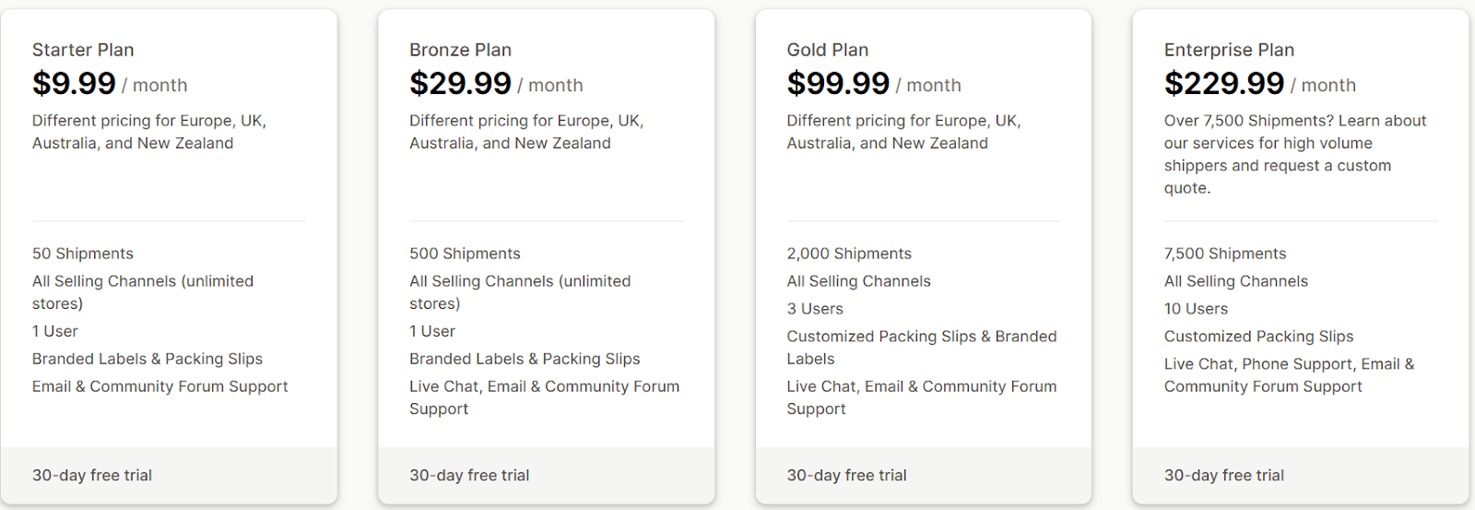Click the $9.99 / month Starter price

tap(110, 84)
